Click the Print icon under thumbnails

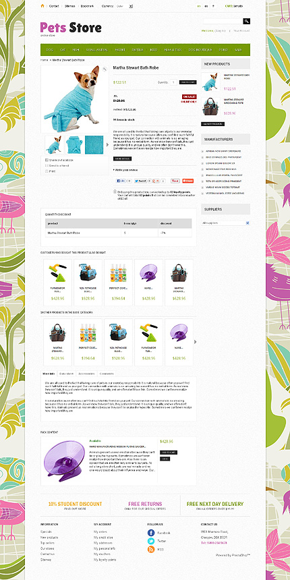tap(47, 171)
